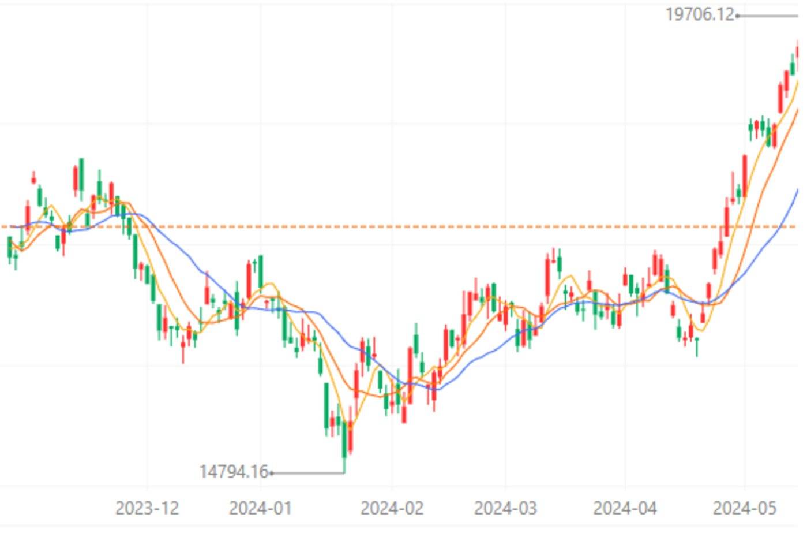Click the green candle with lowest wick in late April
The height and width of the screenshot is (548, 807).
697,345
